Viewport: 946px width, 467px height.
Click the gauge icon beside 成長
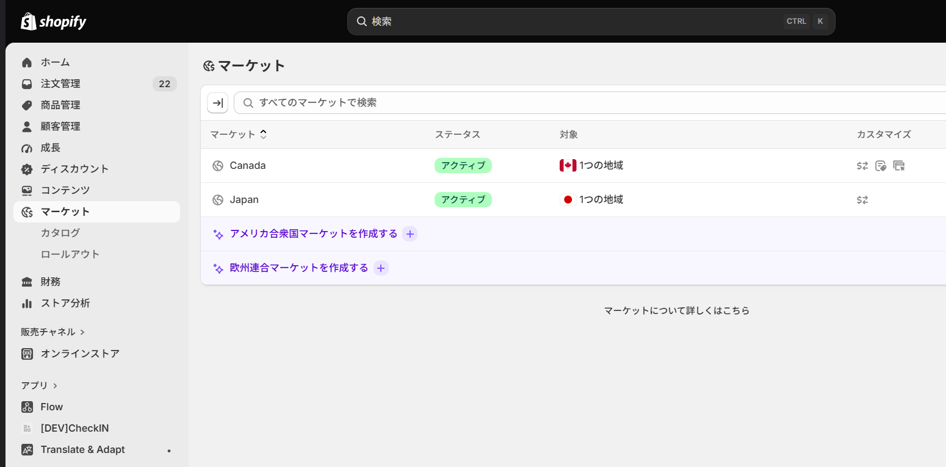click(27, 148)
